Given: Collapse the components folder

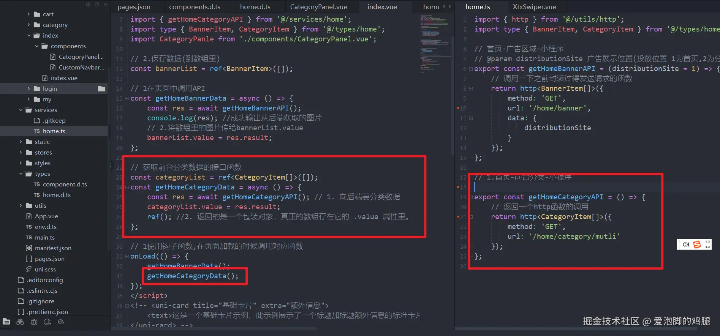Looking at the screenshot, I should pyautogui.click(x=36, y=46).
